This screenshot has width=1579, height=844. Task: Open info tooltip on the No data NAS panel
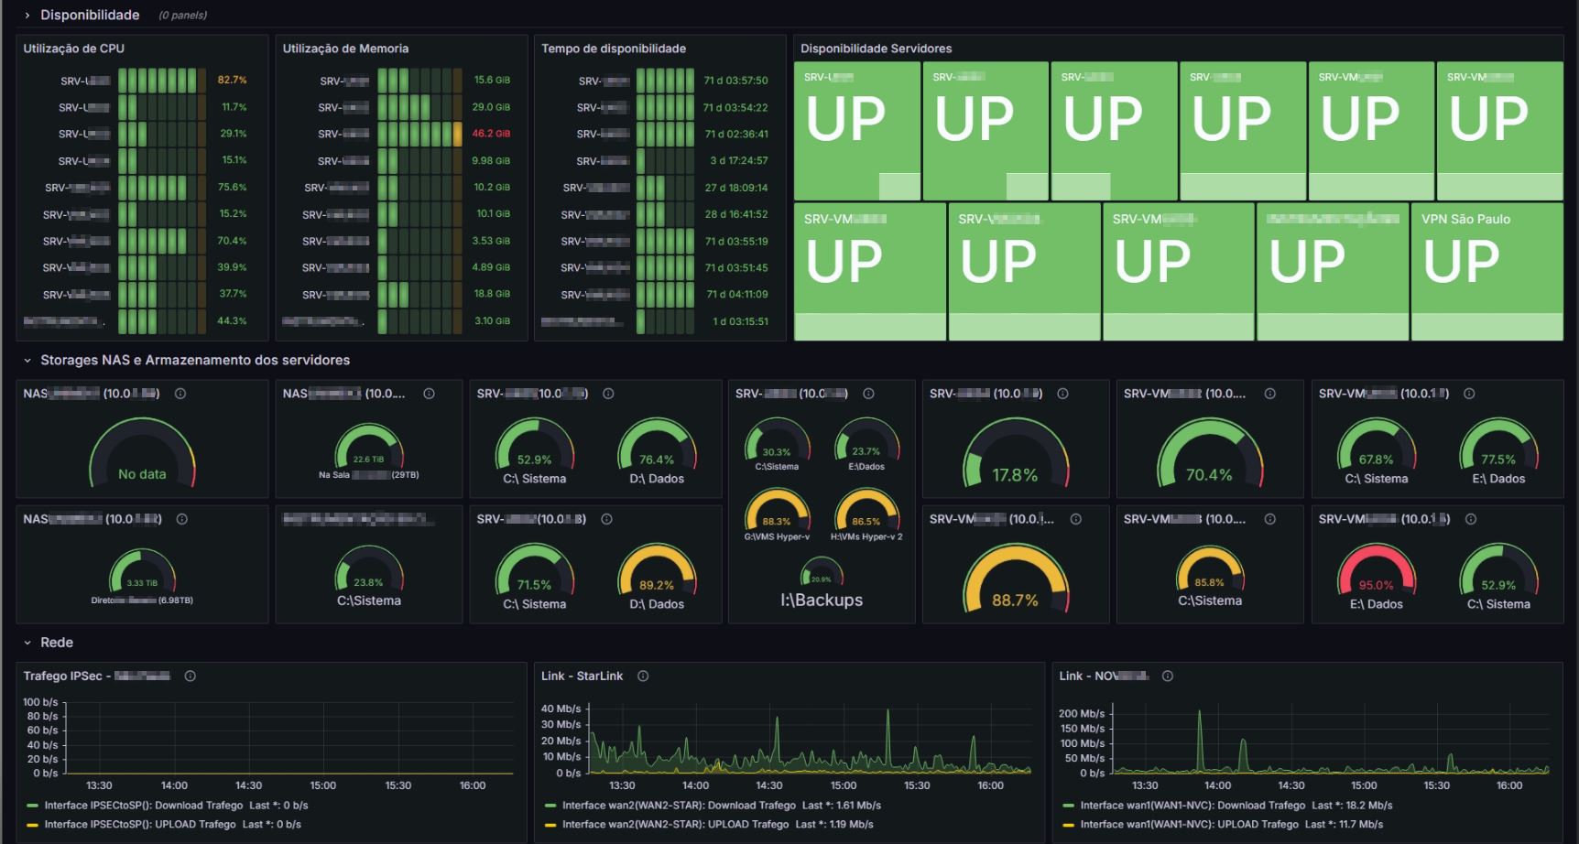click(180, 394)
